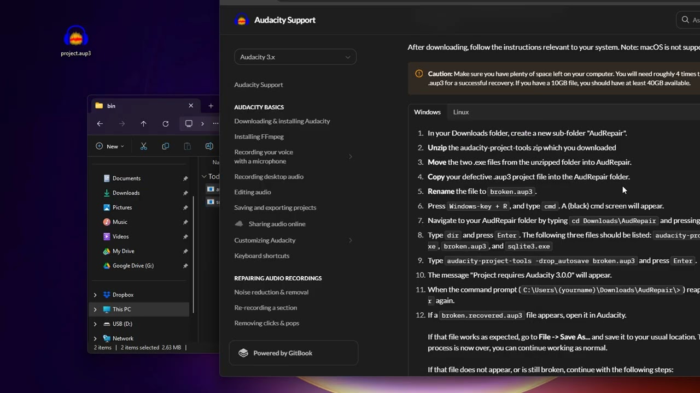
Task: Open the New dropdown in Explorer toolbar
Action: click(x=110, y=146)
